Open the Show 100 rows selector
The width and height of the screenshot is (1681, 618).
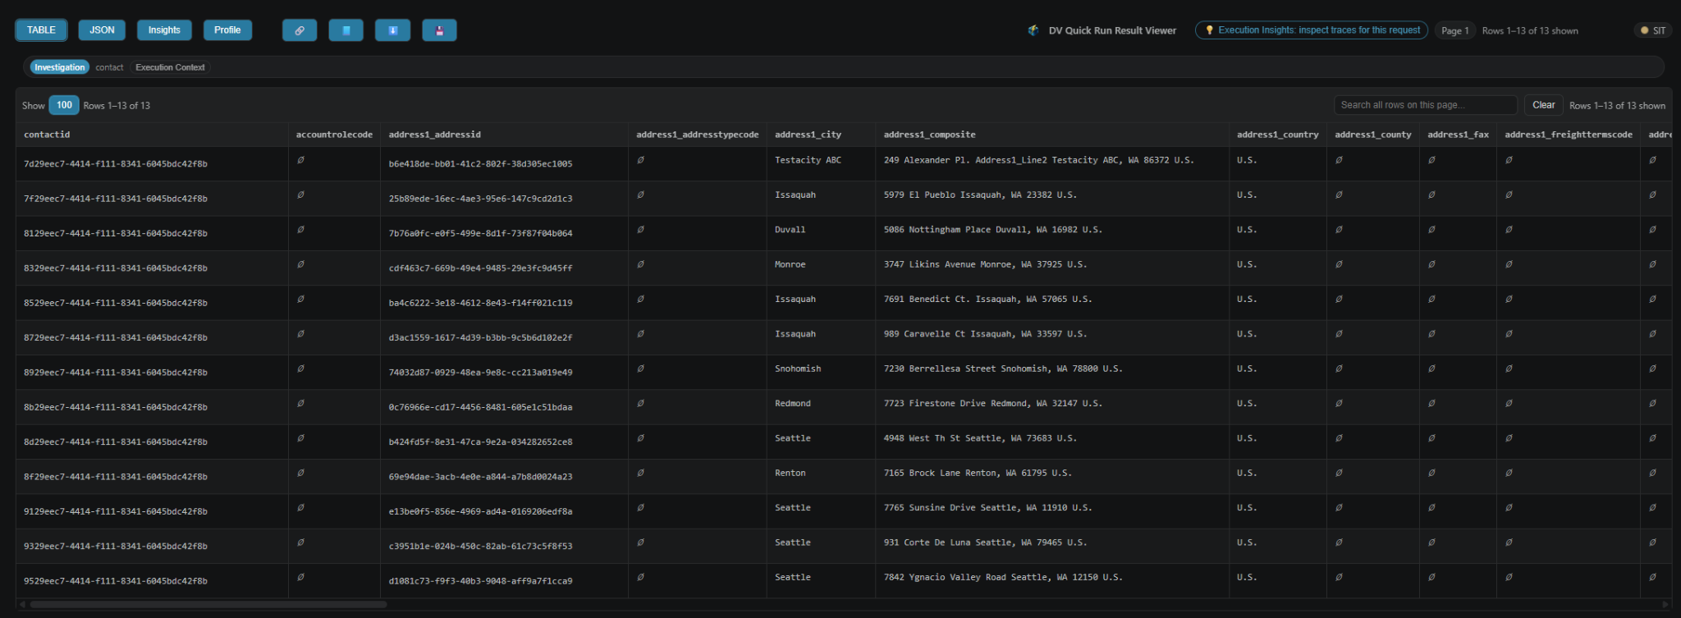pos(64,105)
